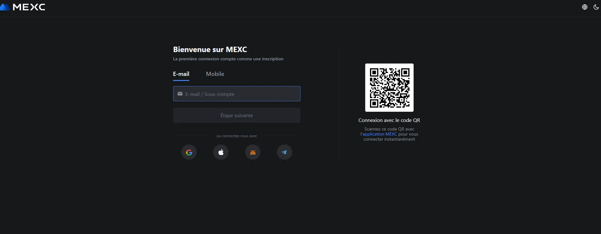Click the QR code image

pos(389,88)
